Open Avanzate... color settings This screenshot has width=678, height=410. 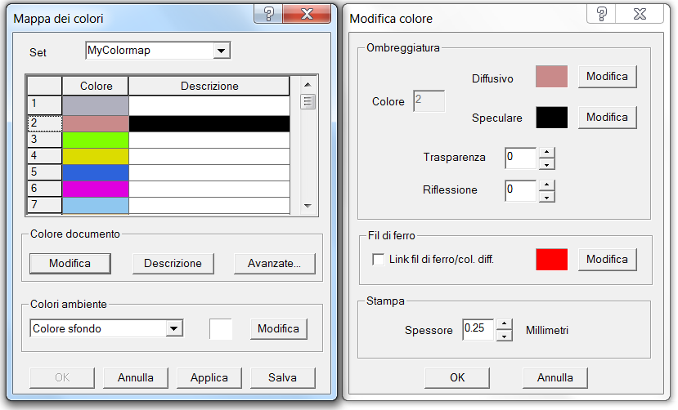[x=274, y=264]
